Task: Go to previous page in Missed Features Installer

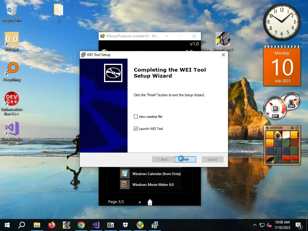Action: [140, 202]
